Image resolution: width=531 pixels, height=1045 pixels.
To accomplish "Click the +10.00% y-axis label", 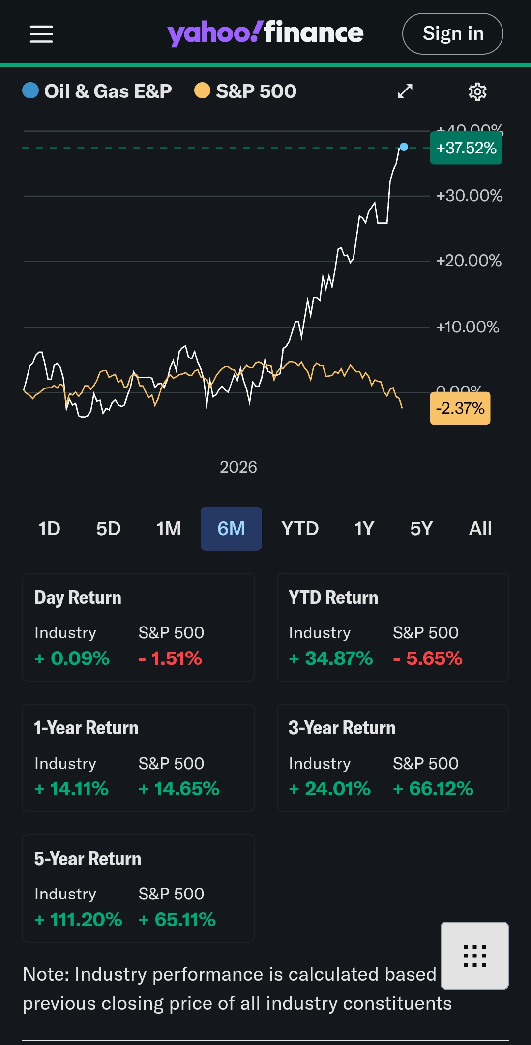I will pyautogui.click(x=468, y=327).
